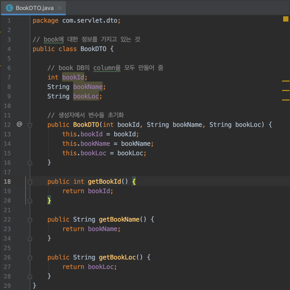The width and height of the screenshot is (290, 290).
Task: Click the @ annotation gutter icon beside line 12
Action: [x=19, y=124]
